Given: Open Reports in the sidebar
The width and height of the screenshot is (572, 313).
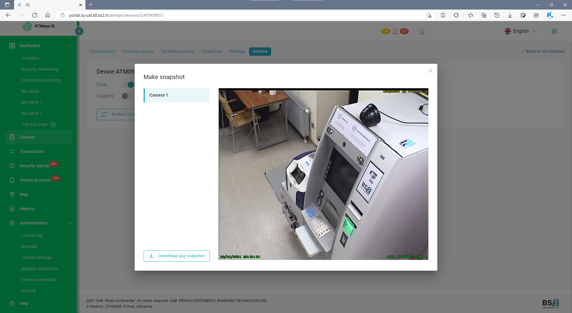Looking at the screenshot, I should coord(27,209).
